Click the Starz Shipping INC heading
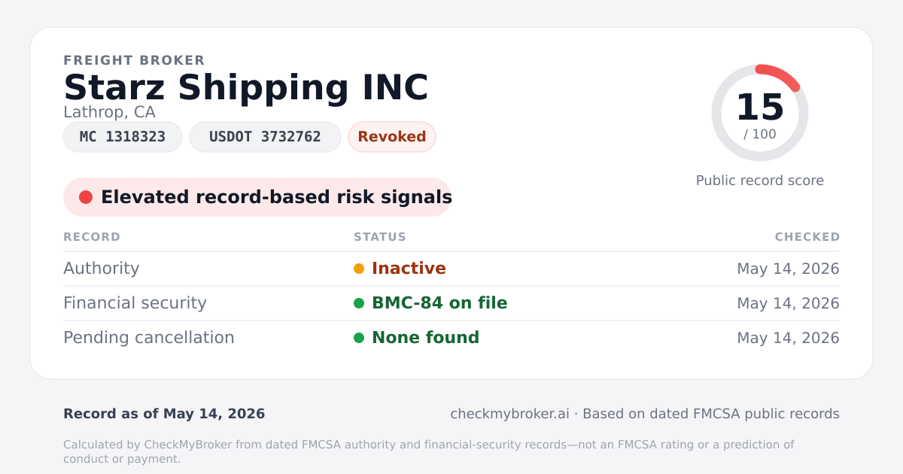The image size is (903, 474). click(x=246, y=87)
